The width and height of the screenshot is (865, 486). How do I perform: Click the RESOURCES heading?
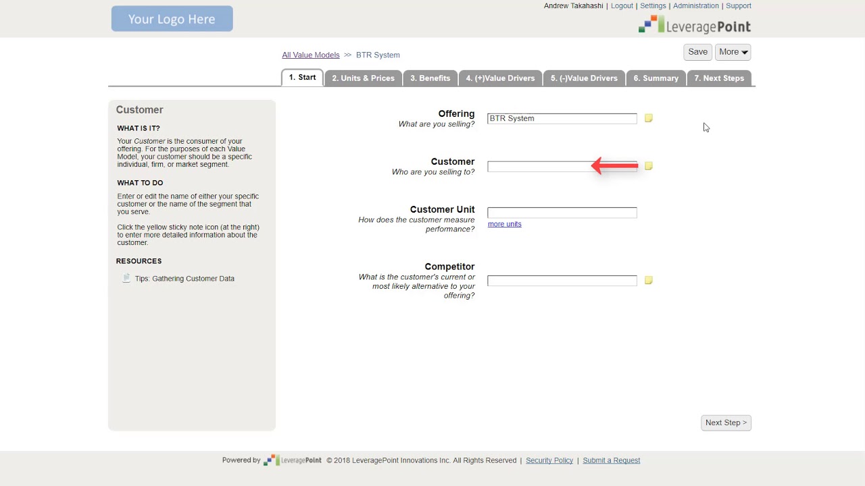coord(139,261)
